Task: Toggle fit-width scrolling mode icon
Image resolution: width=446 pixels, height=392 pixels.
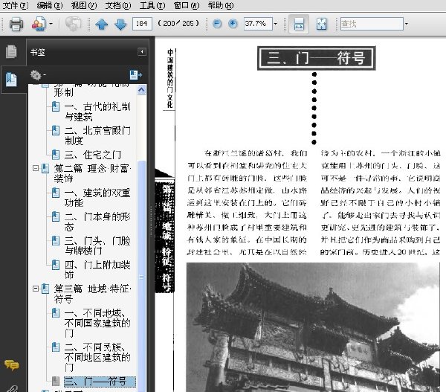Action: pyautogui.click(x=299, y=24)
